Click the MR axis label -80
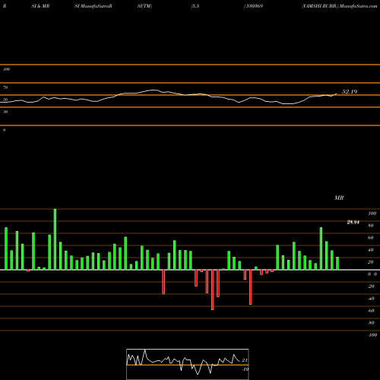Viewport: 380px width, 380px height. pos(371,323)
